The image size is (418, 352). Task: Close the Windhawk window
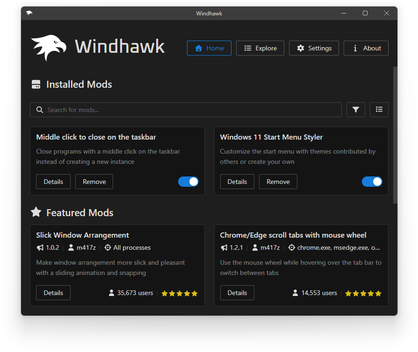pyautogui.click(x=387, y=13)
